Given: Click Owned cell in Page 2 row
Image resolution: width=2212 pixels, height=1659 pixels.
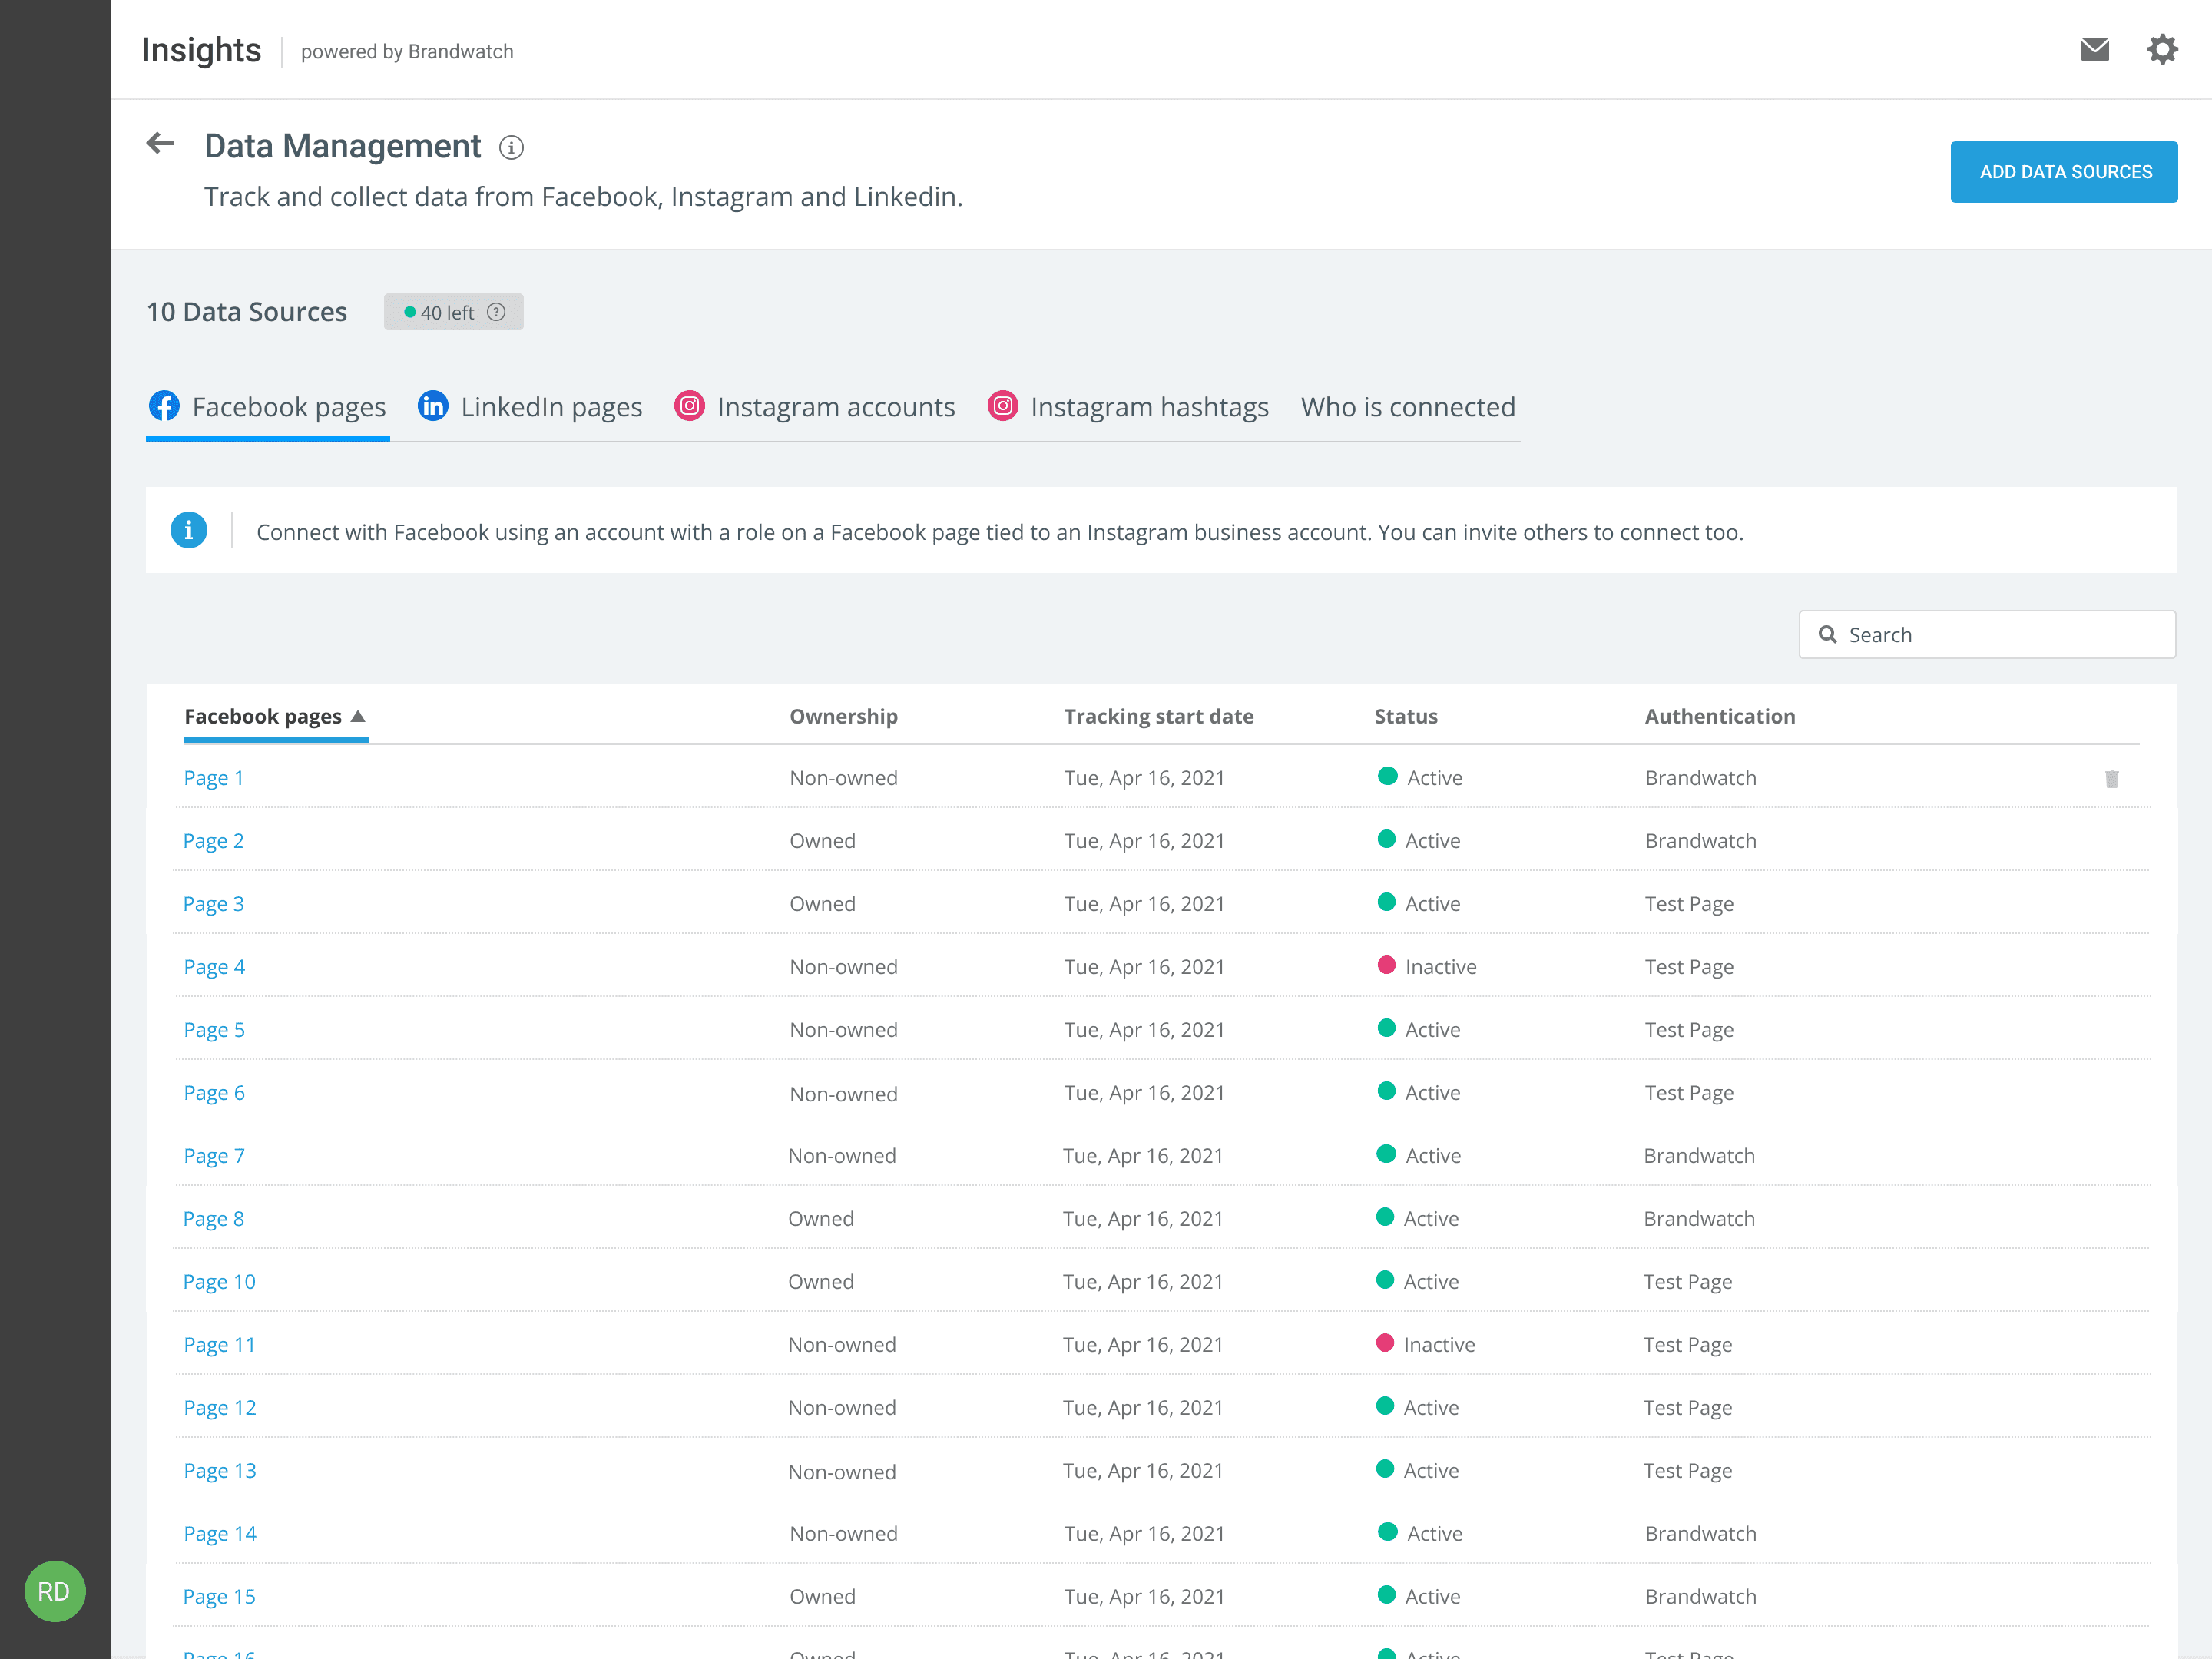Looking at the screenshot, I should click(822, 841).
